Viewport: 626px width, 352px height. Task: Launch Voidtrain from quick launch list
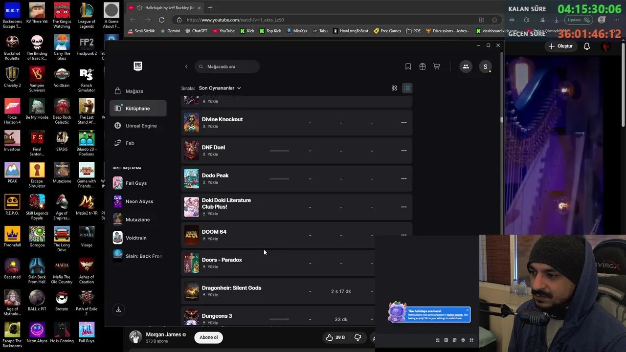(136, 238)
